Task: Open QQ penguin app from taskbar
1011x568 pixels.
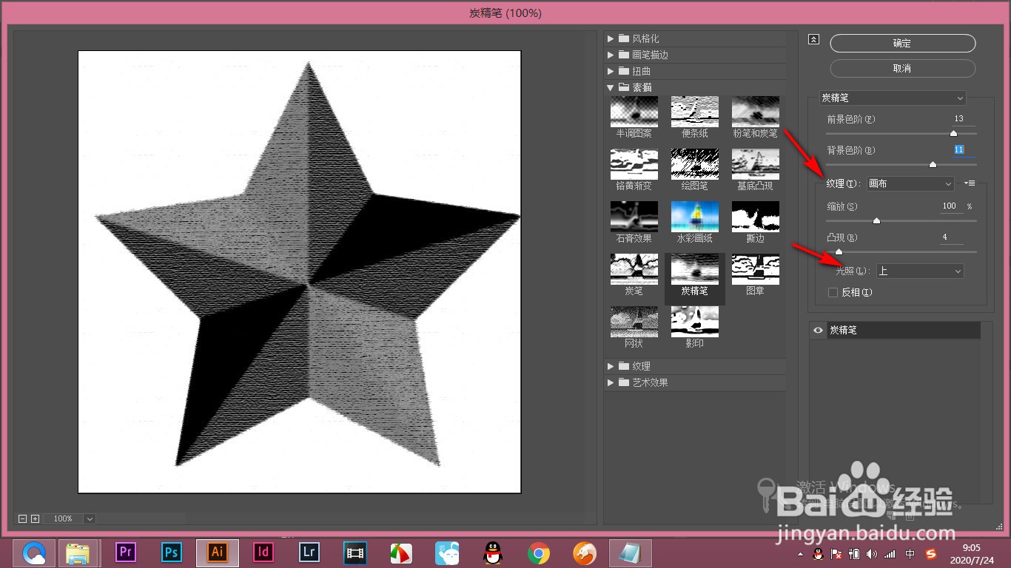Action: pyautogui.click(x=492, y=552)
